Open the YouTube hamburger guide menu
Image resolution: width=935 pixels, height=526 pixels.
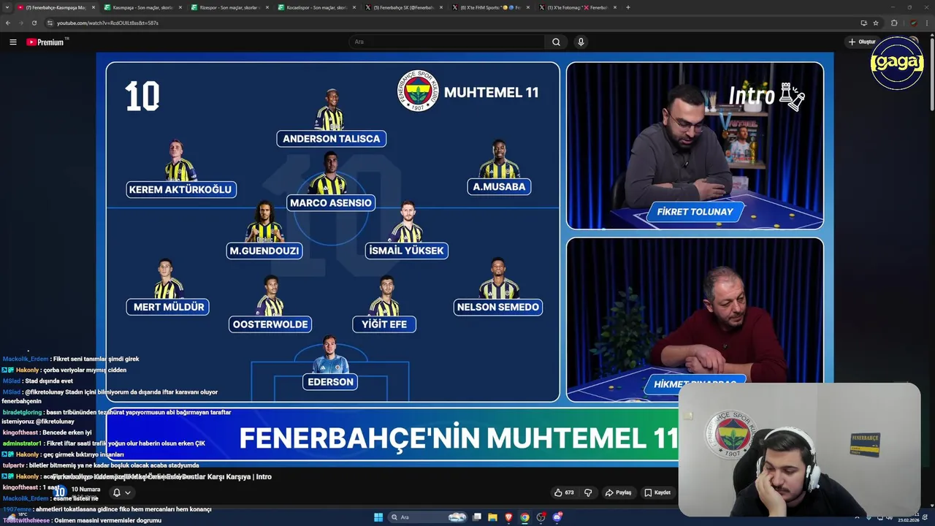(12, 42)
